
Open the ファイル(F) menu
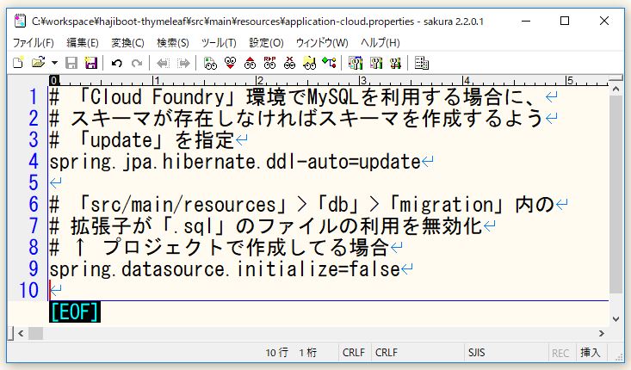coord(34,43)
